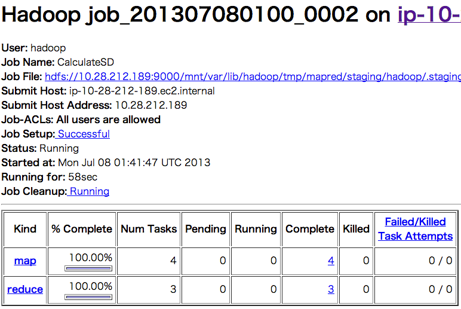Image resolution: width=461 pixels, height=309 pixels.
Task: Click the Running column header
Action: [x=256, y=229]
